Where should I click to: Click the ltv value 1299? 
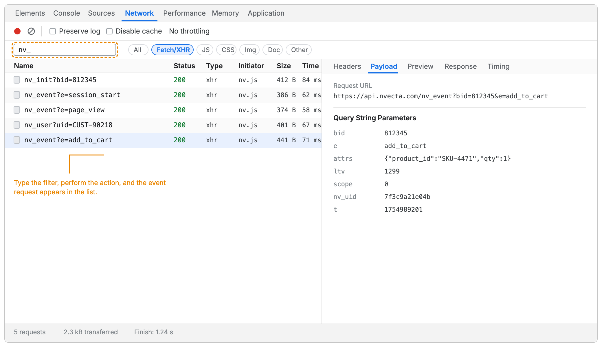click(x=392, y=171)
